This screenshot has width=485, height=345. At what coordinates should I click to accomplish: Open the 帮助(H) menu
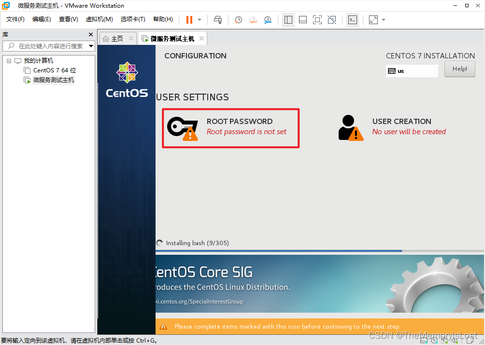[163, 19]
